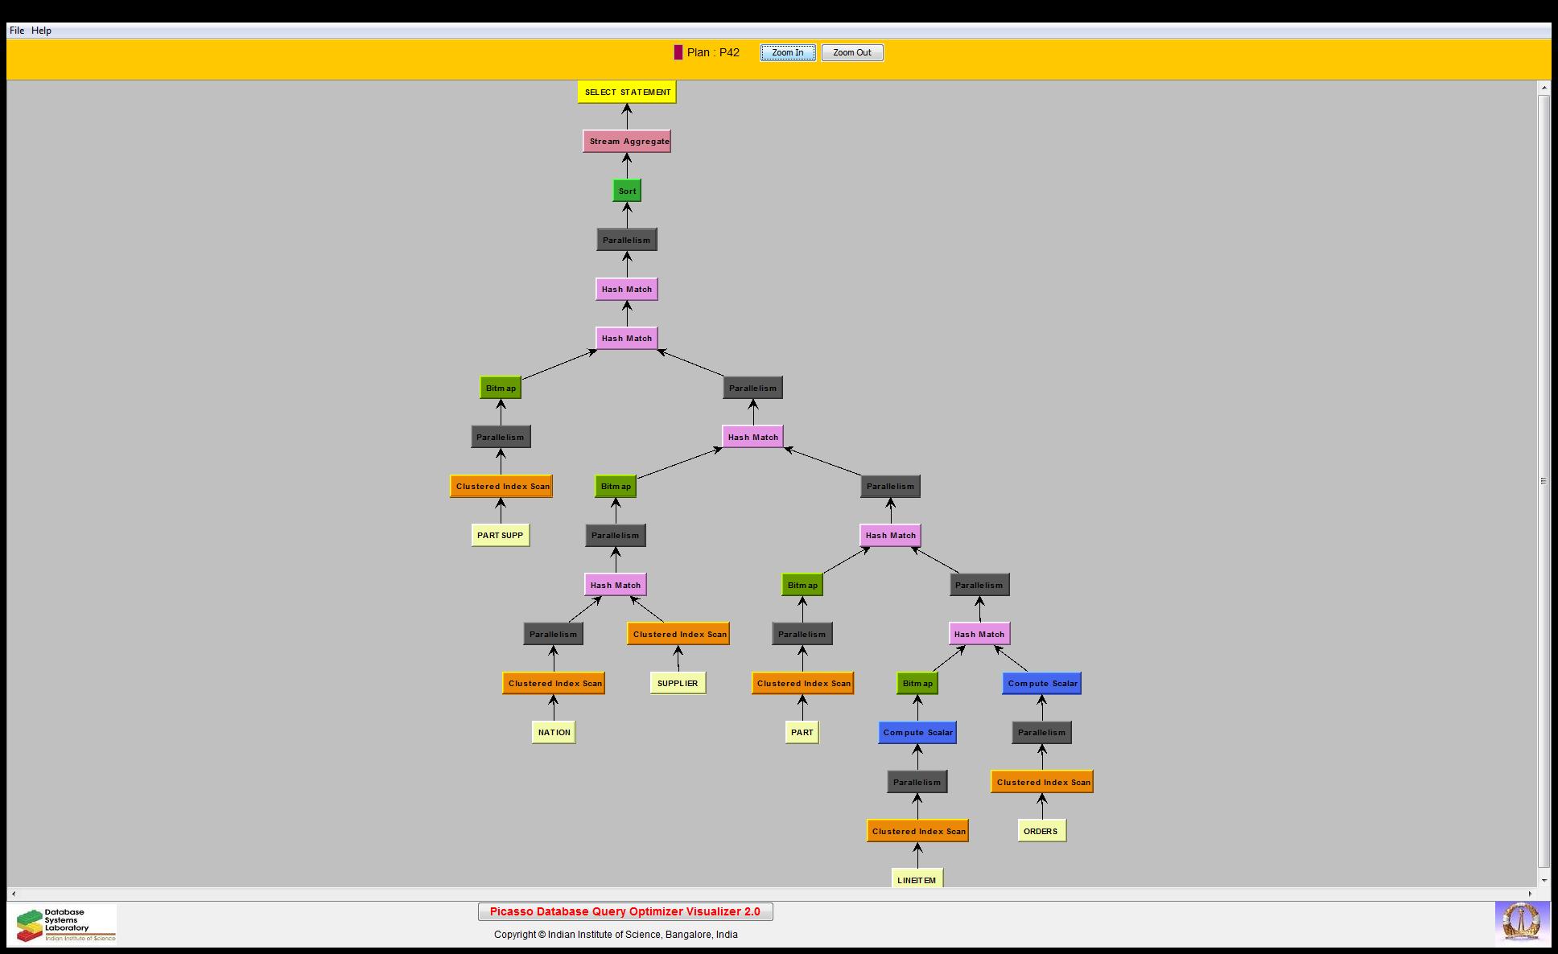Click the Indian Institute of Science emblem

1521,922
